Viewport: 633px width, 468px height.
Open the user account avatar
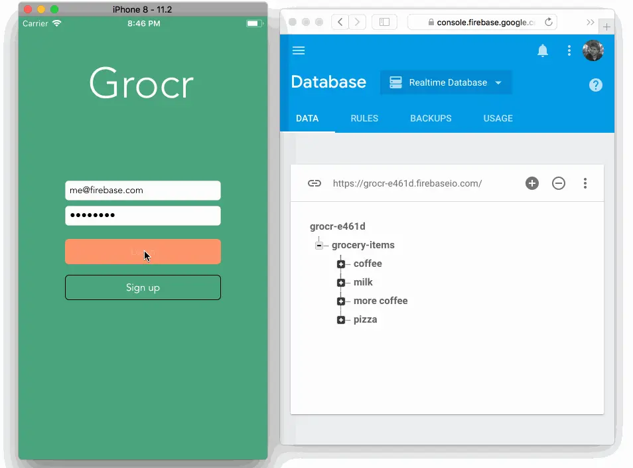593,50
